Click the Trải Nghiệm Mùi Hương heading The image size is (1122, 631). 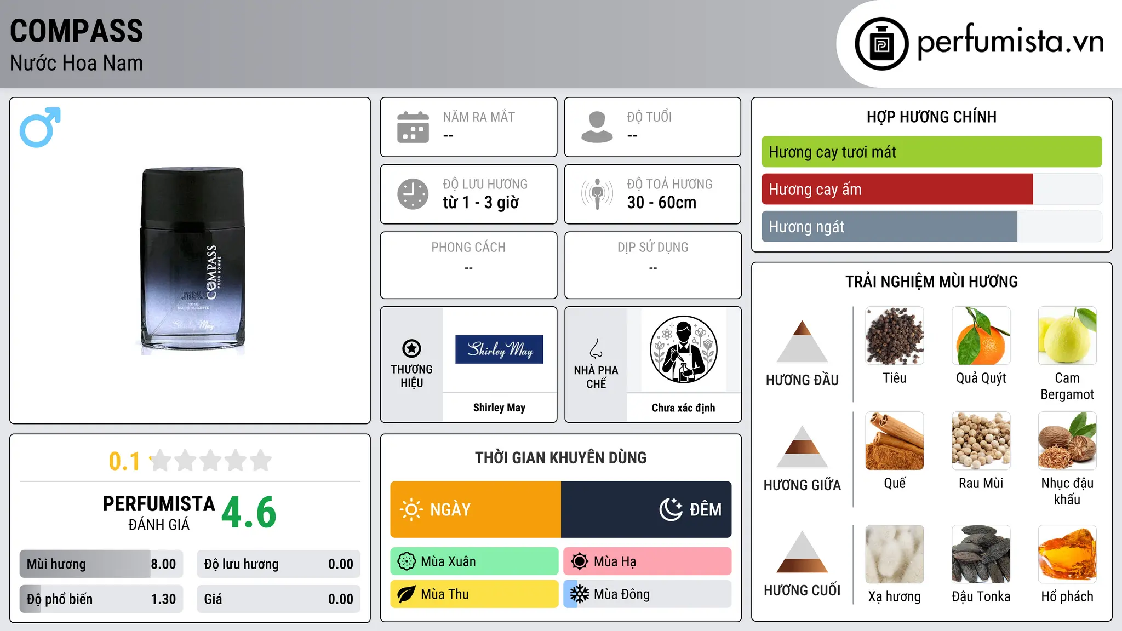[x=931, y=282]
